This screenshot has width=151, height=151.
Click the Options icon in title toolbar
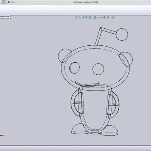click(12, 2)
